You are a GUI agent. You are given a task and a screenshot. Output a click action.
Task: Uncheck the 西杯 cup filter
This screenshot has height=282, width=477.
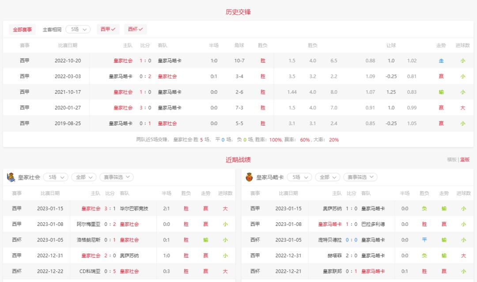click(x=136, y=29)
